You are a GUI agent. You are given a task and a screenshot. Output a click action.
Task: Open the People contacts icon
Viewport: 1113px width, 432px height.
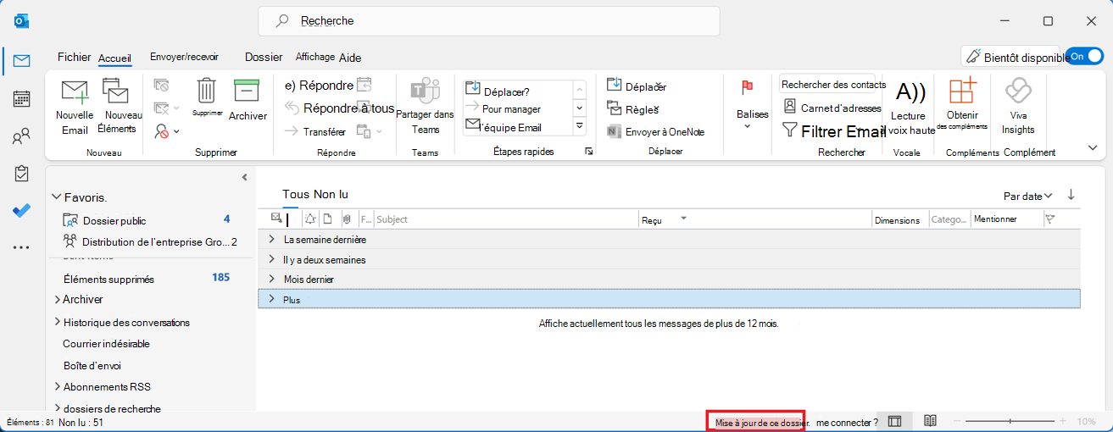(x=22, y=136)
